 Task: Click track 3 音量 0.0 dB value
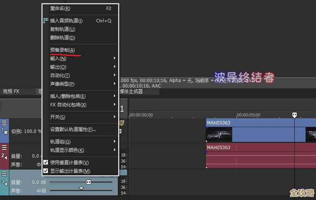point(39,182)
